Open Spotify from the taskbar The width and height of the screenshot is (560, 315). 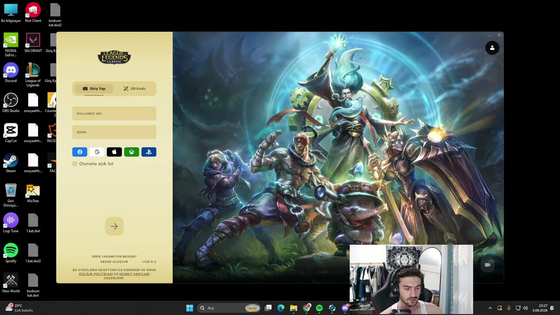coord(319,308)
